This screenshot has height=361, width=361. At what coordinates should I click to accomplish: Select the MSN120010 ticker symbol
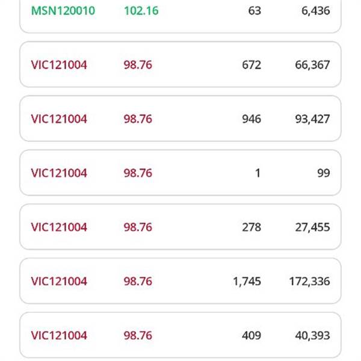(x=63, y=11)
